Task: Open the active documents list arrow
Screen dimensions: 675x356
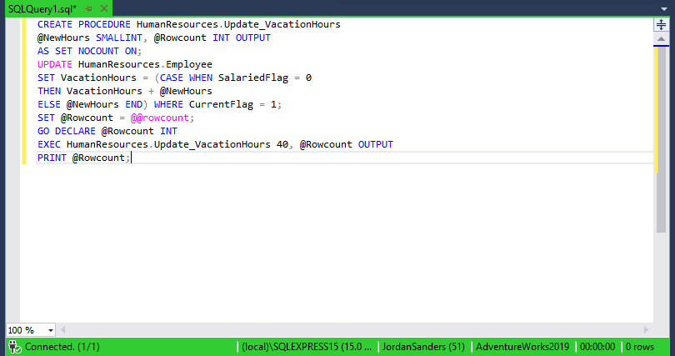Action: 663,8
